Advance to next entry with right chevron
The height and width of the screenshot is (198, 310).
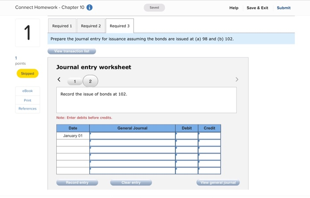coord(237,79)
